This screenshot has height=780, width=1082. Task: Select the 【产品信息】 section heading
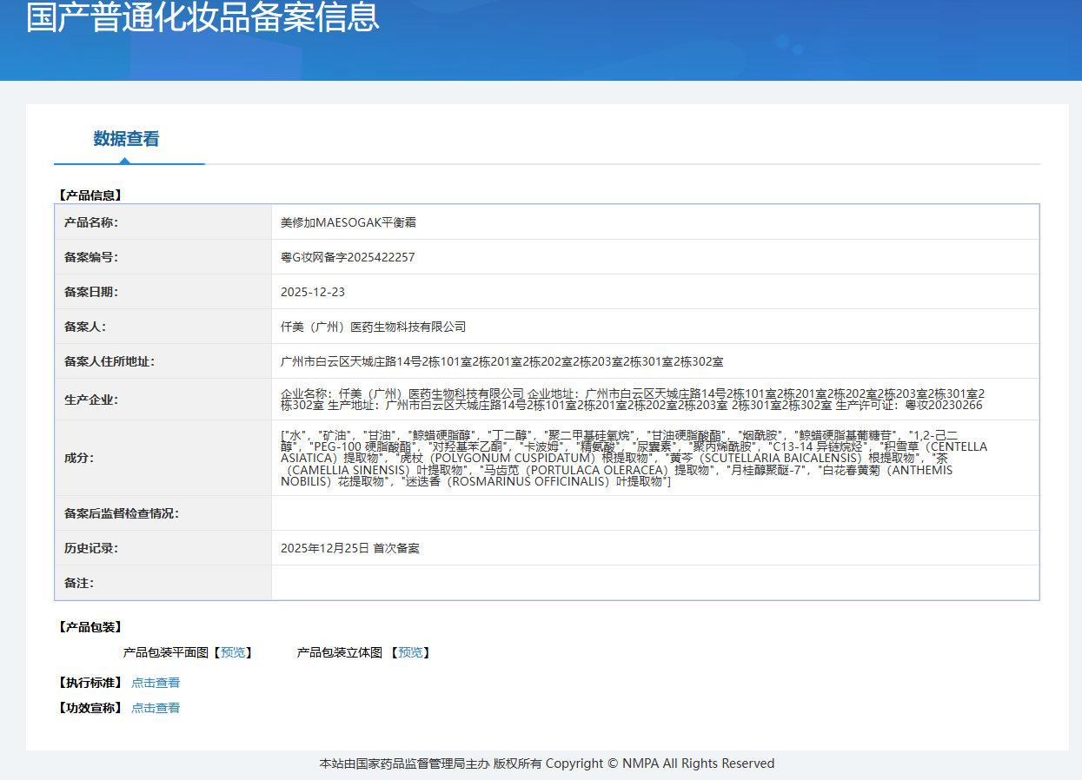click(90, 195)
